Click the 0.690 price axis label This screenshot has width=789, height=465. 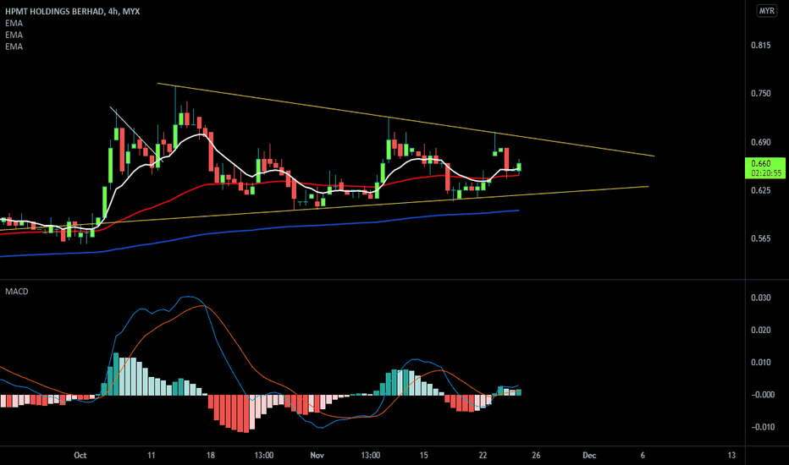[761, 142]
